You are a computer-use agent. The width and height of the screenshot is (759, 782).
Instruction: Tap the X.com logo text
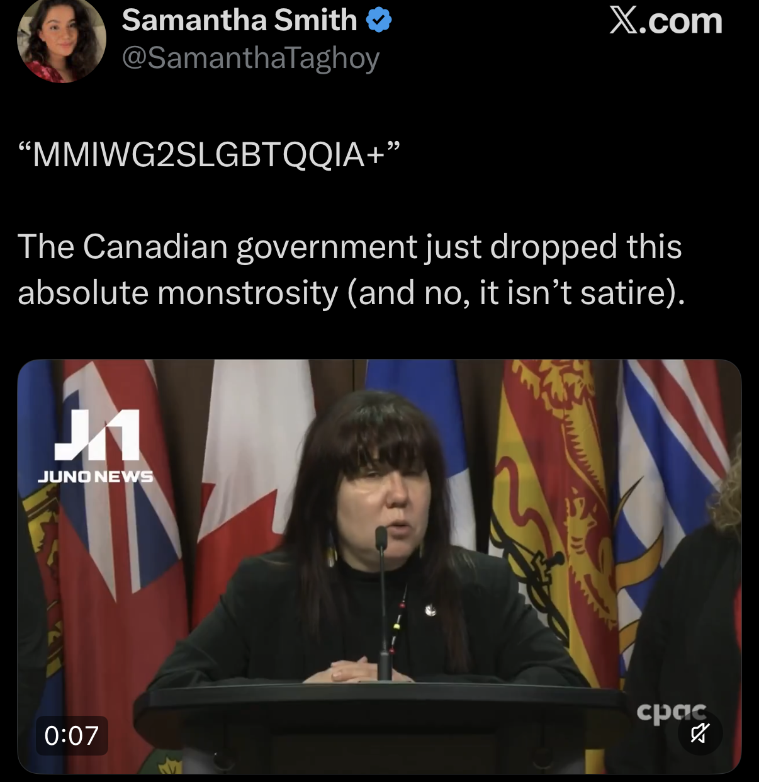click(665, 21)
